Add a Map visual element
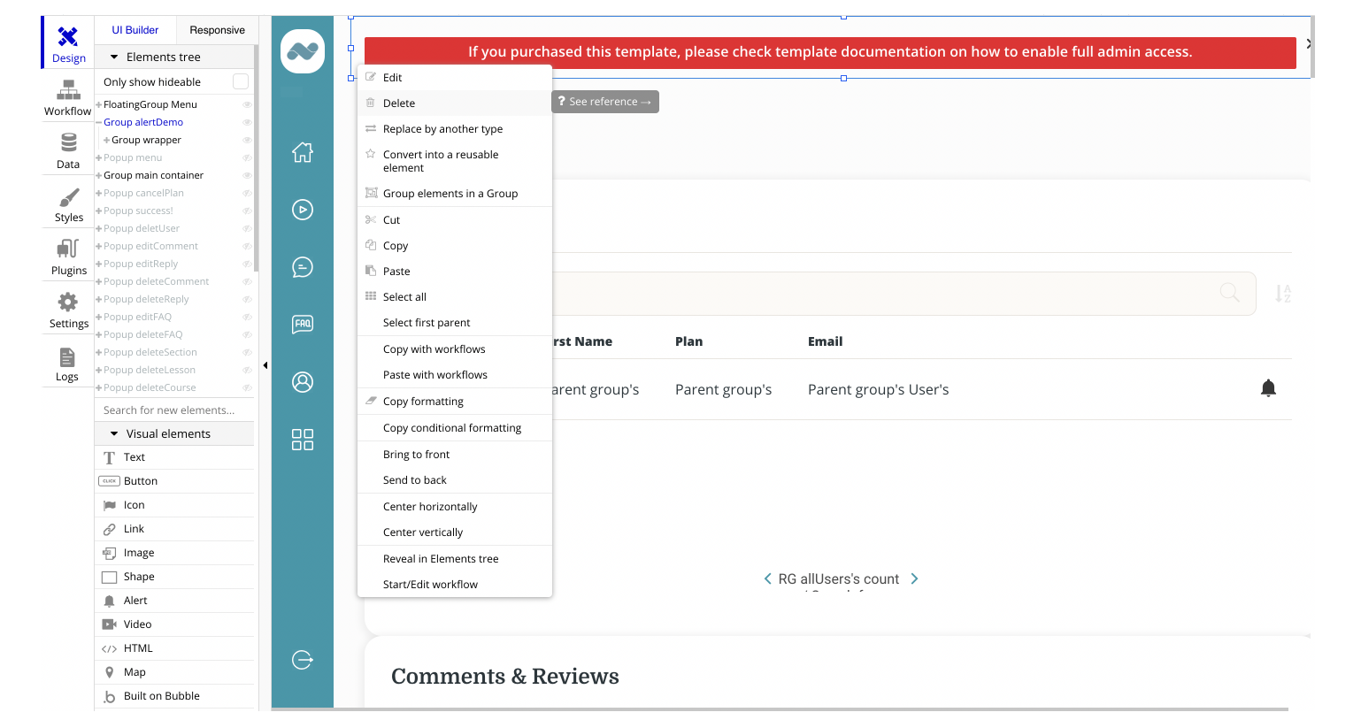The image size is (1361, 720). pyautogui.click(x=174, y=672)
